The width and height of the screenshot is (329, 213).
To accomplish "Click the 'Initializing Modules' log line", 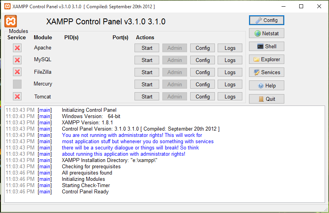I will 83,179.
